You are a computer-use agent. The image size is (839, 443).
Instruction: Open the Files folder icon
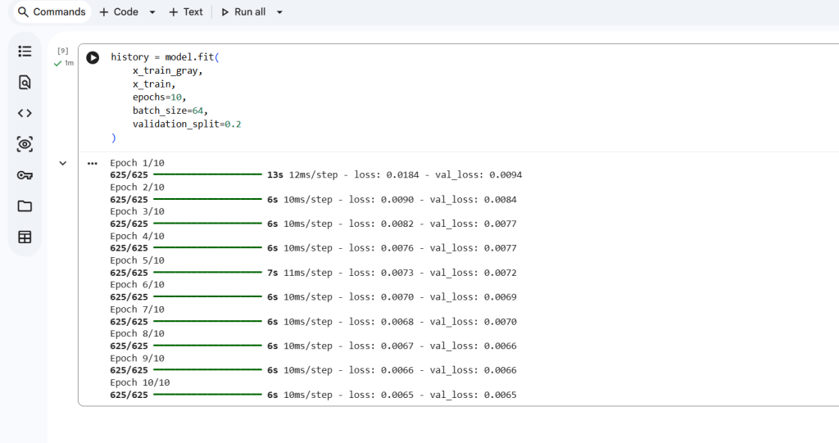tap(25, 206)
